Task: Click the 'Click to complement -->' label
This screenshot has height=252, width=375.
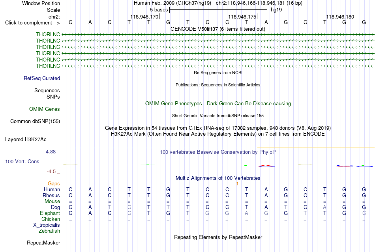Action: click(32, 23)
